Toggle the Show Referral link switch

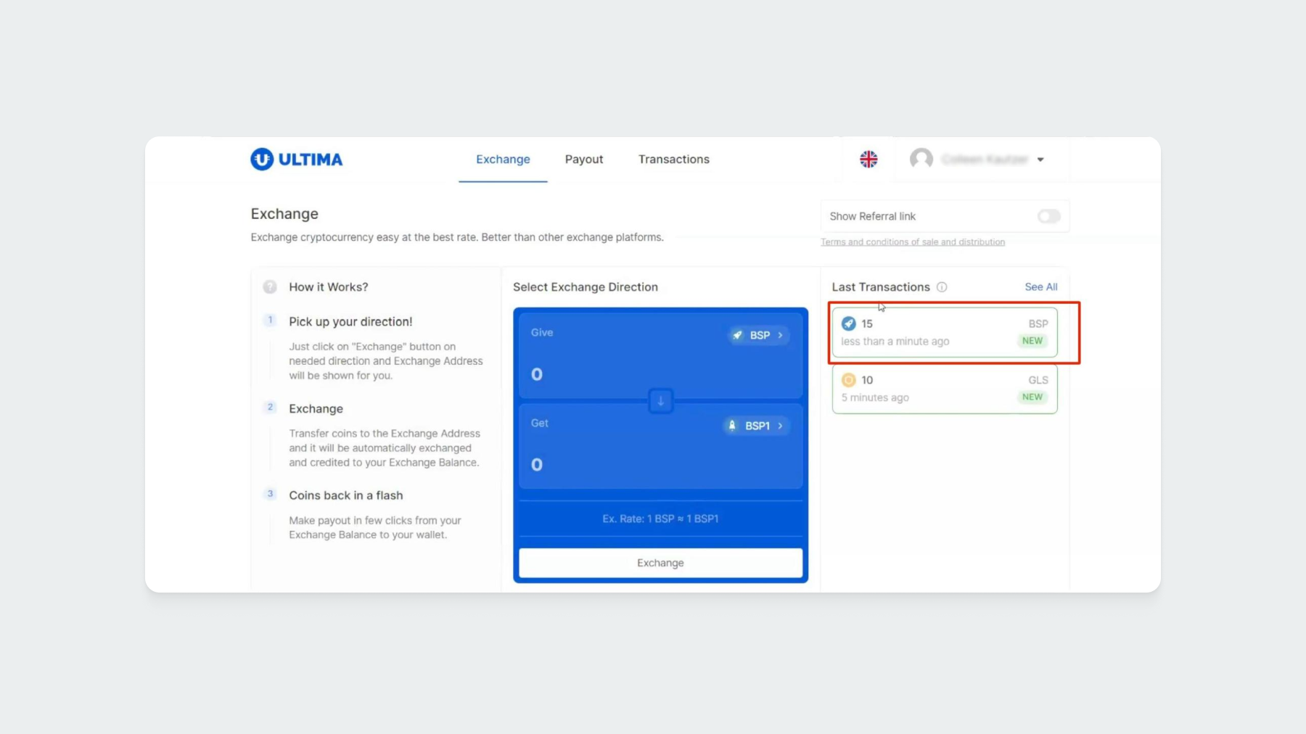pyautogui.click(x=1048, y=216)
